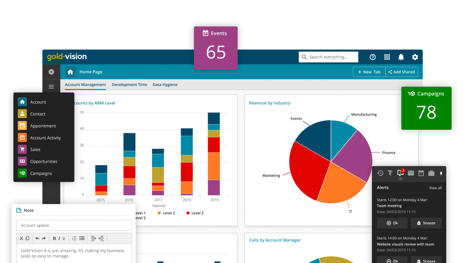This screenshot has height=263, width=463.
Task: Click the New Tab button
Action: tap(369, 72)
